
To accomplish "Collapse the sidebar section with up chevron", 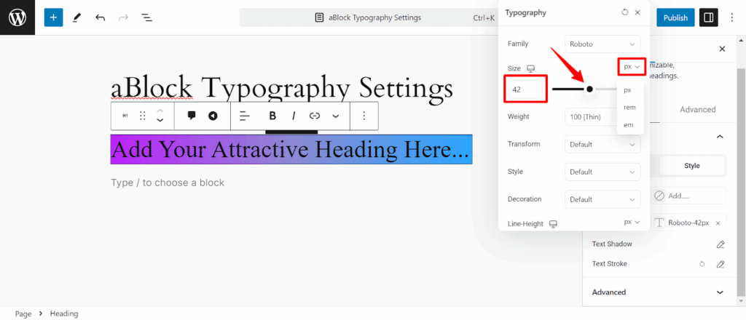I will click(720, 137).
